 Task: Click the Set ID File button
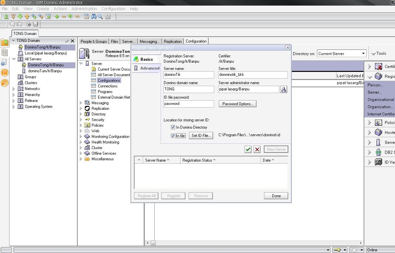click(x=201, y=136)
